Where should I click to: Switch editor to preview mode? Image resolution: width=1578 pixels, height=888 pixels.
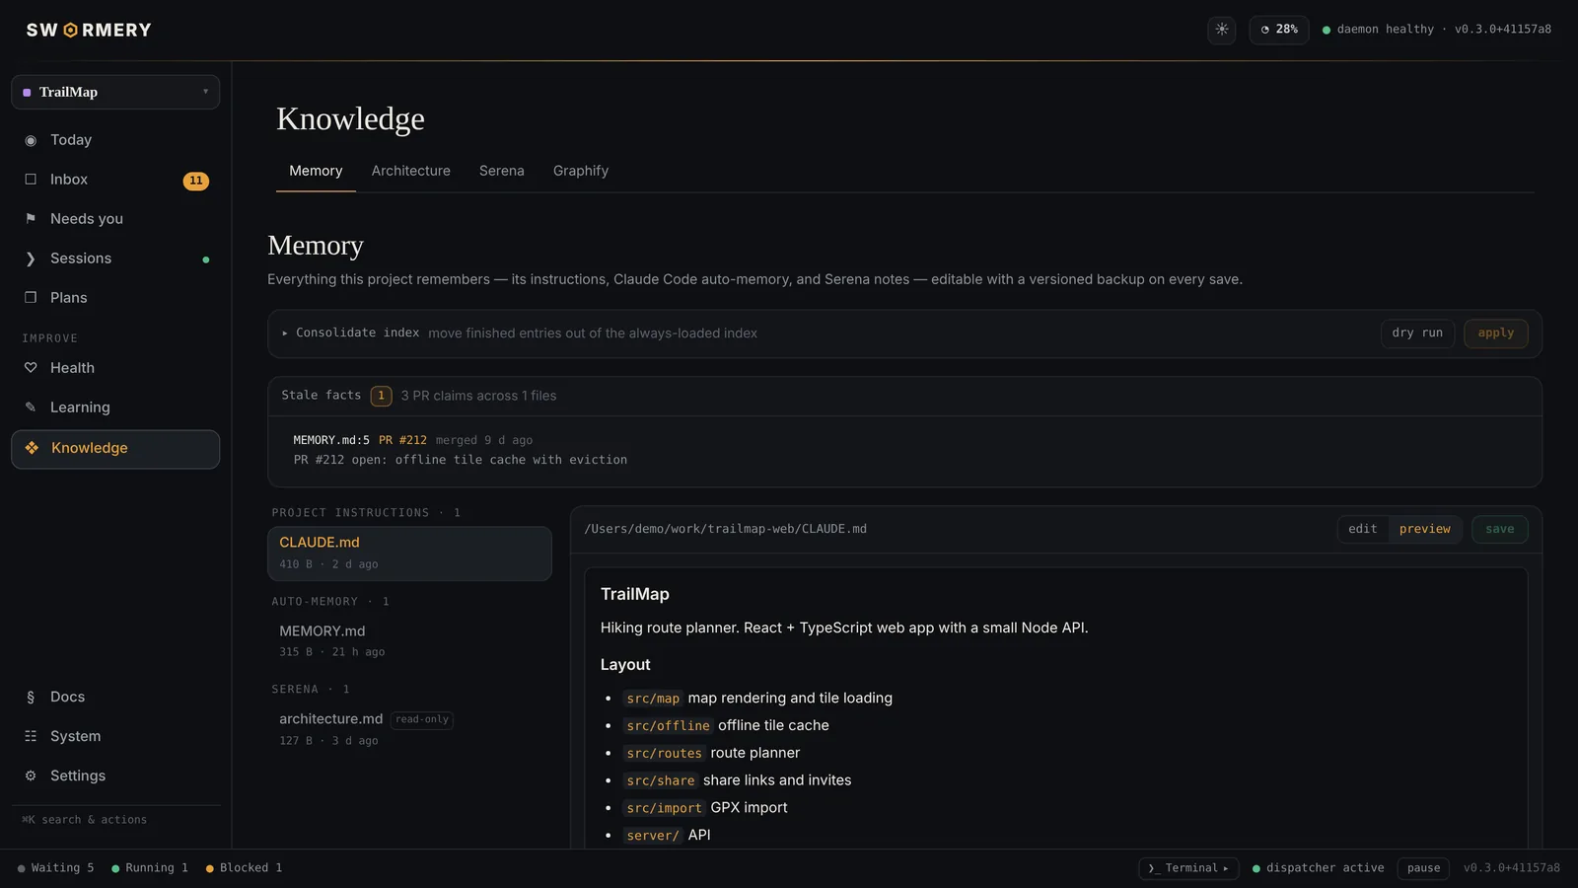click(x=1425, y=529)
